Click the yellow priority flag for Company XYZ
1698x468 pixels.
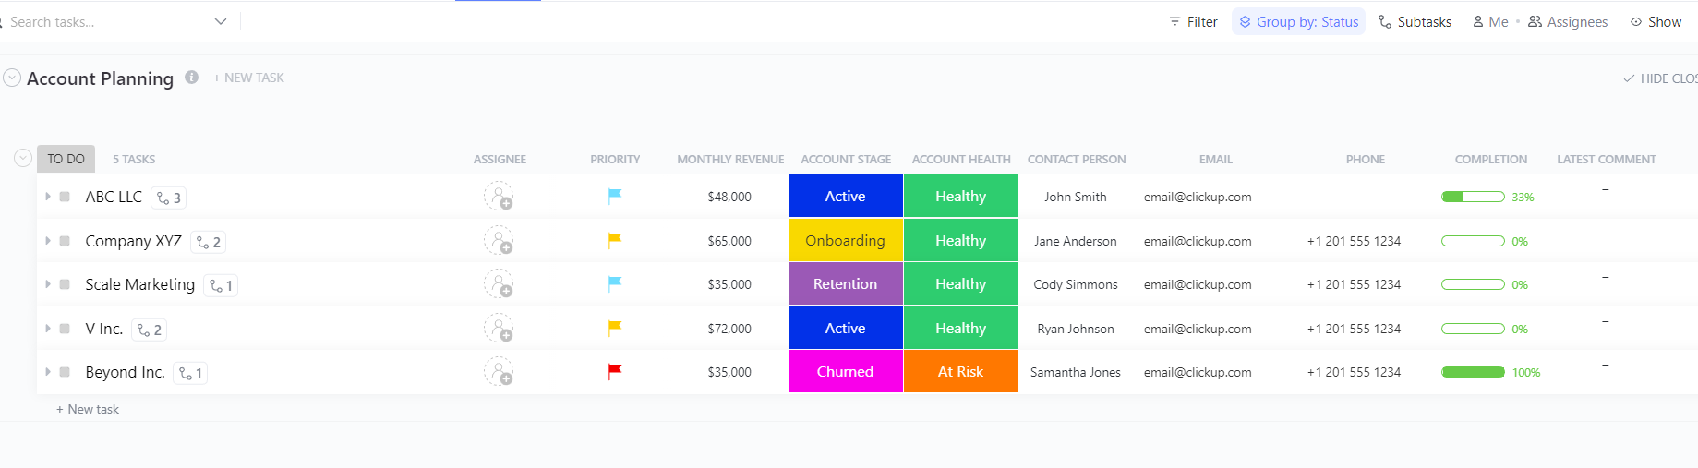click(x=615, y=240)
